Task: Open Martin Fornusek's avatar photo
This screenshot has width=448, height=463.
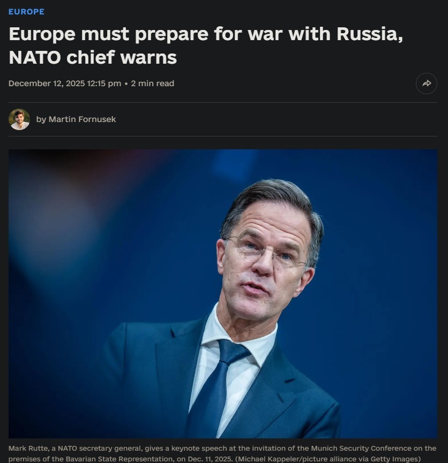Action: pyautogui.click(x=19, y=119)
